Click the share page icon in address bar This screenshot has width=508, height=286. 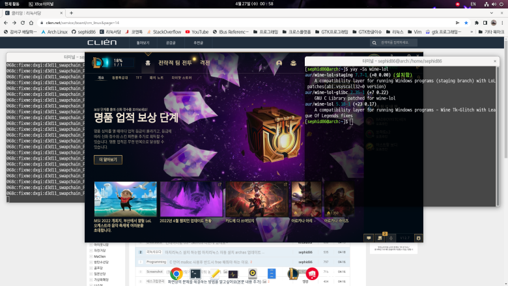(x=457, y=23)
